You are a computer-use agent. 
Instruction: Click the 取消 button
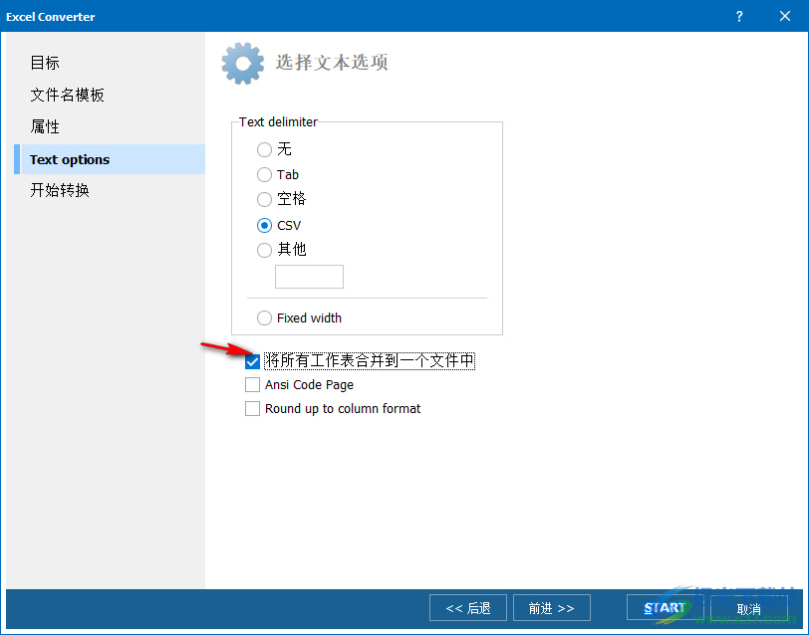coord(748,608)
